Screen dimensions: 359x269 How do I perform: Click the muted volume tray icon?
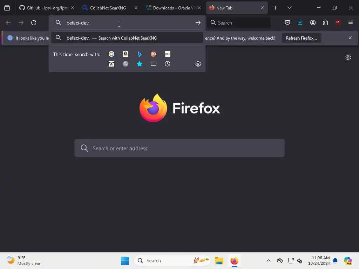click(300, 261)
